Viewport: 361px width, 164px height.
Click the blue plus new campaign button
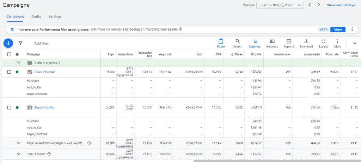point(8,43)
